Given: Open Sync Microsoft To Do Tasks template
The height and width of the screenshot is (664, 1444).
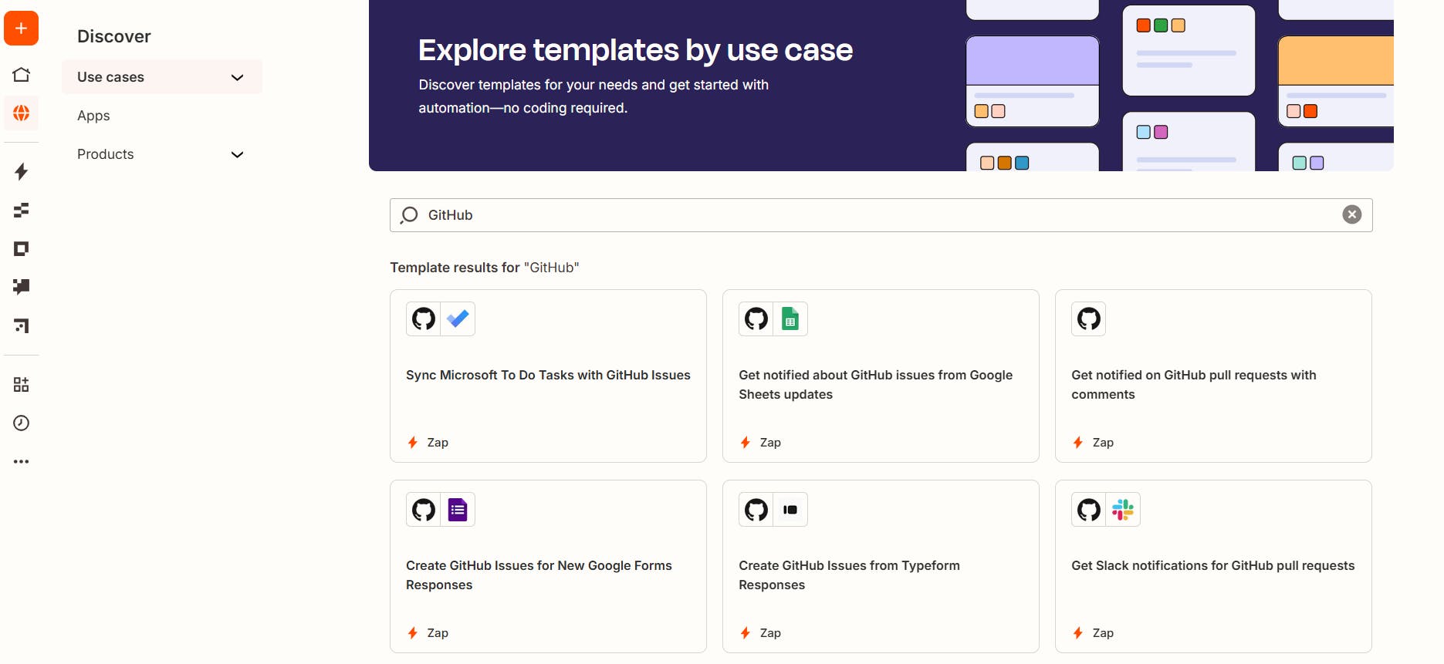Looking at the screenshot, I should [548, 375].
